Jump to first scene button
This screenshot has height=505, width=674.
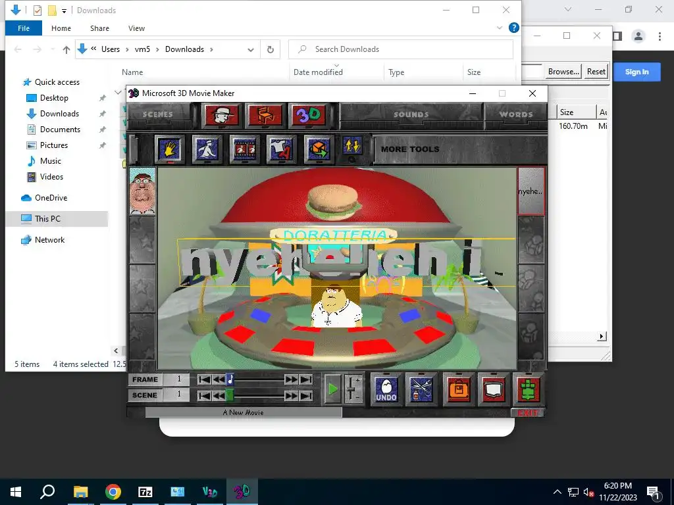(205, 395)
